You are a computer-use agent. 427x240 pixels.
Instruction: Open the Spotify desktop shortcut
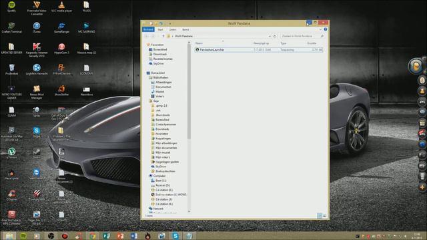pos(11,7)
